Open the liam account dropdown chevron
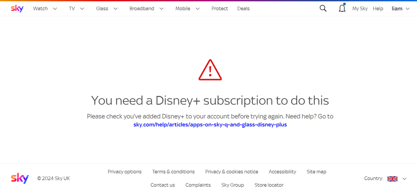Screen dimensions: 417x192 [408, 9]
